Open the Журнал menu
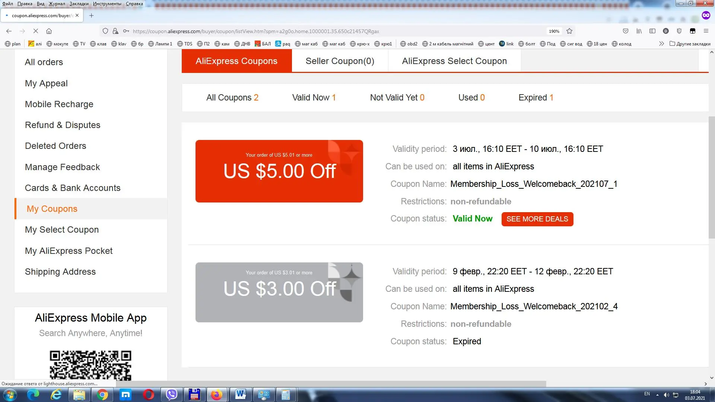The width and height of the screenshot is (715, 402). [57, 4]
